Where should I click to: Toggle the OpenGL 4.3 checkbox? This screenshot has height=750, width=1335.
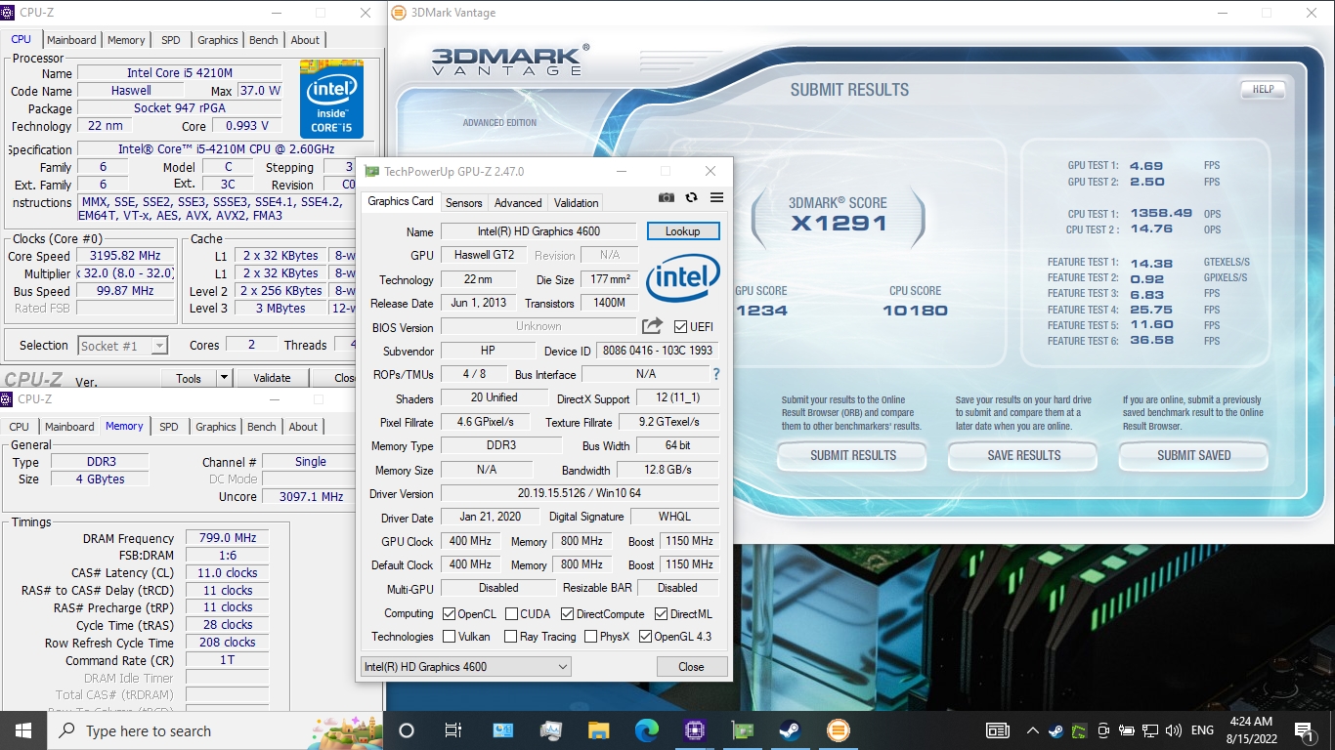coord(645,637)
